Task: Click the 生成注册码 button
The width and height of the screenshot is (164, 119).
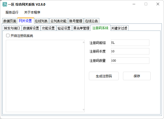Action: (104, 76)
